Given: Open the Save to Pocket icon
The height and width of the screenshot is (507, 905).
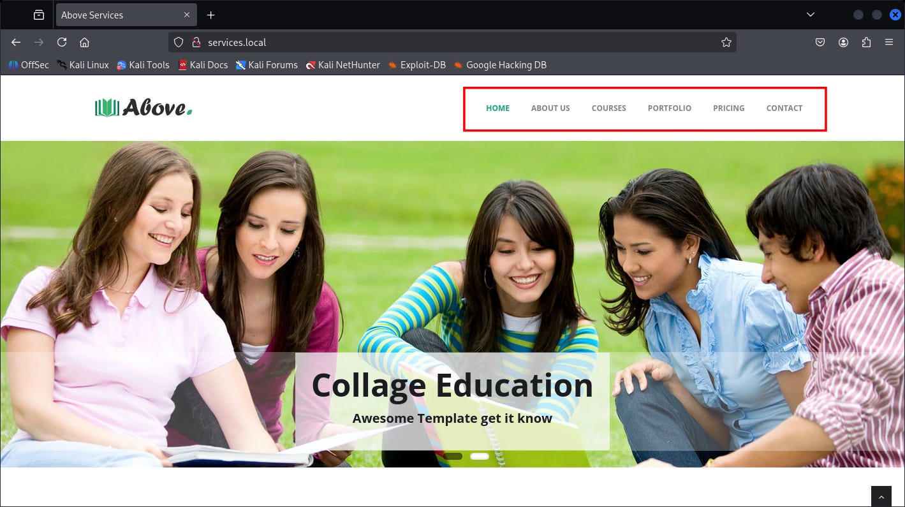Looking at the screenshot, I should (820, 42).
